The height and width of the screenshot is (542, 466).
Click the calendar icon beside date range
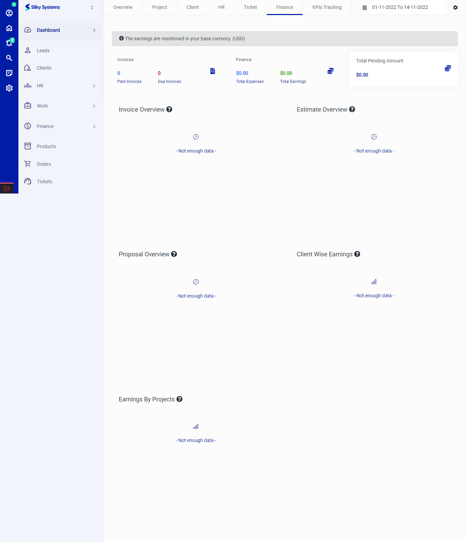pyautogui.click(x=365, y=8)
